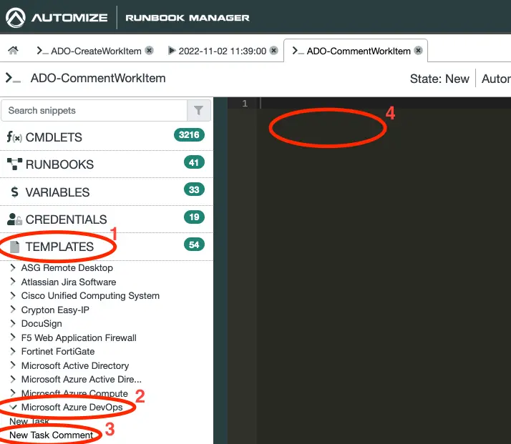This screenshot has height=444, width=511.
Task: Open the VARIABLES section
Action: tap(57, 192)
